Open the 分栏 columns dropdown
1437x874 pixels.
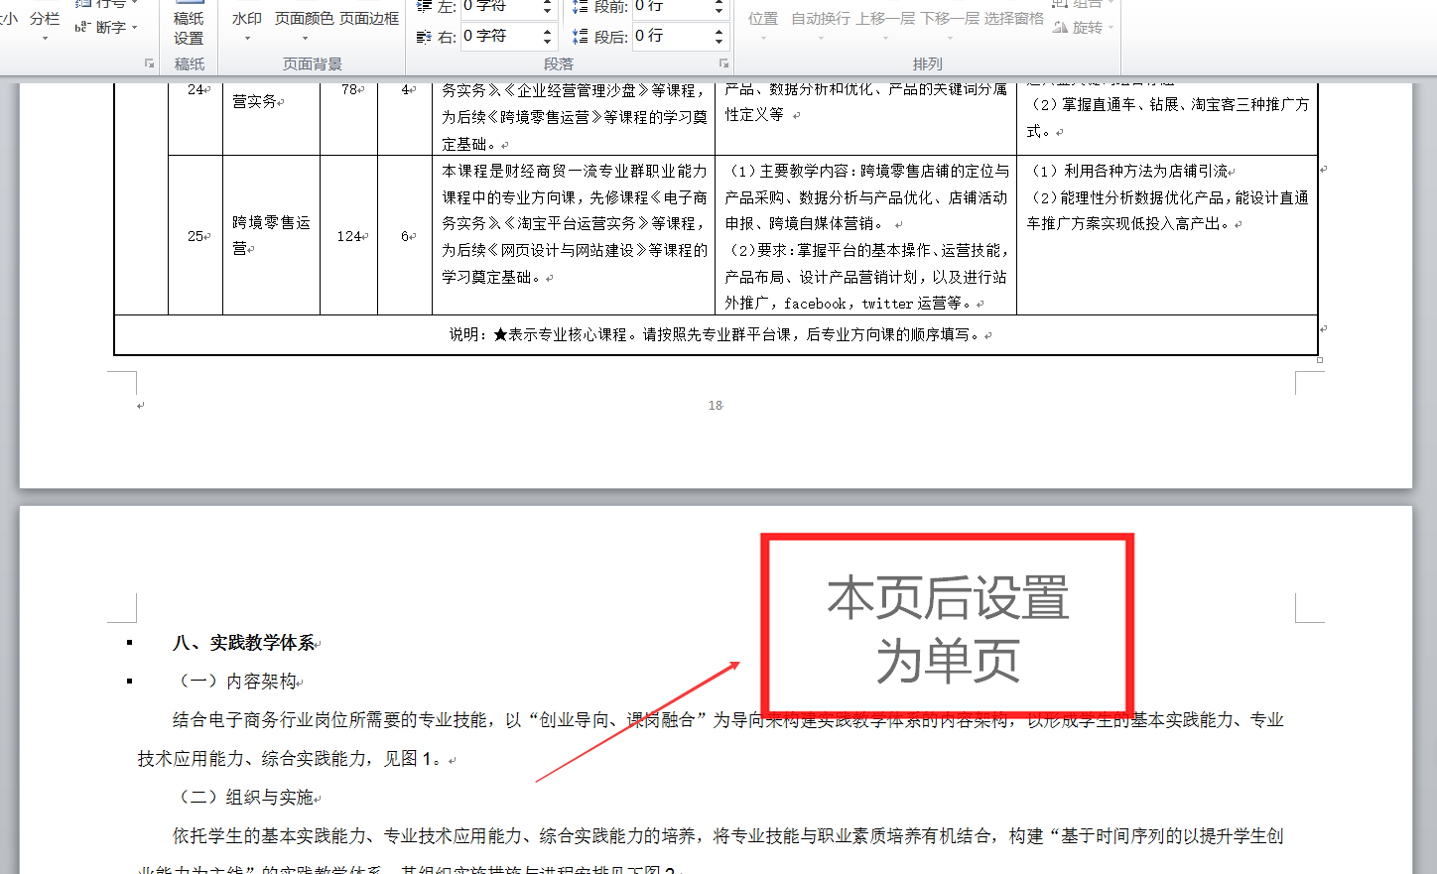pyautogui.click(x=45, y=25)
